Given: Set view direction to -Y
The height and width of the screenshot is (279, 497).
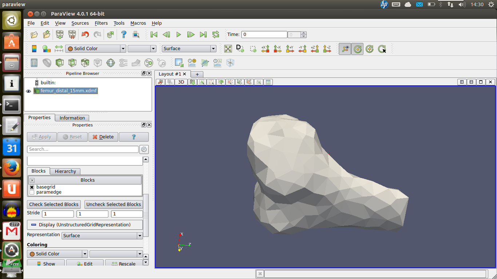Looking at the screenshot, I should coord(302,49).
